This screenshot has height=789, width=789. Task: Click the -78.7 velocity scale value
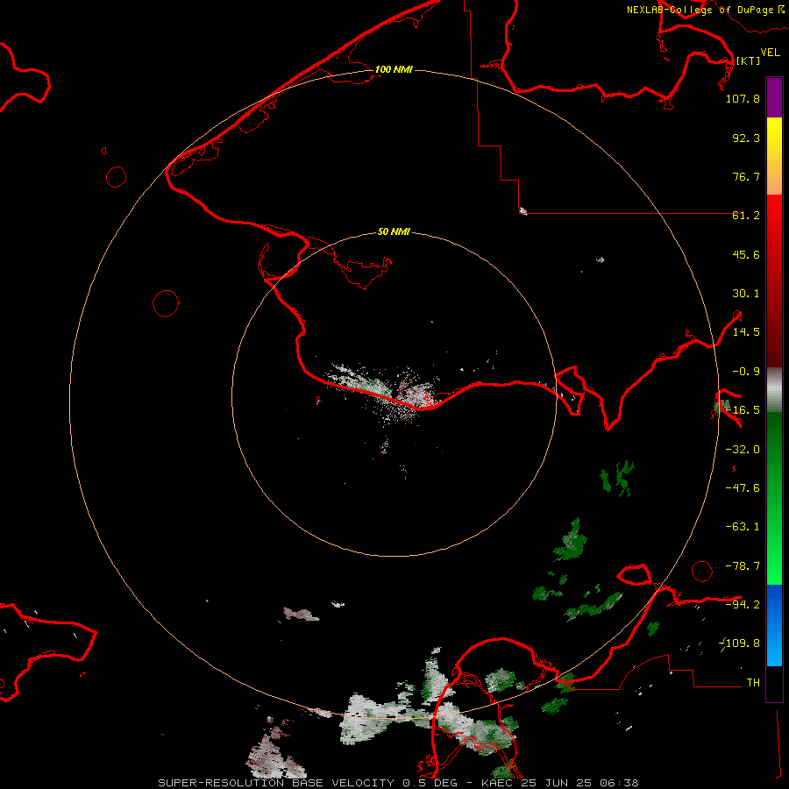(x=743, y=566)
